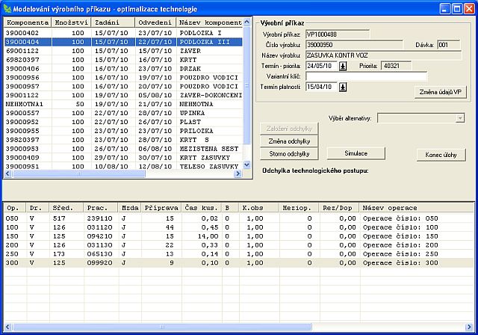Screen dimensions: 478x335
Task: Click the operations table horizontal scrollbar thumb
Action: [162, 327]
